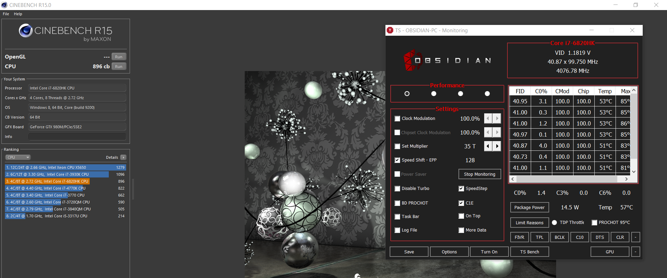Uncheck the C1E option
Image resolution: width=667 pixels, height=278 pixels.
(x=461, y=203)
